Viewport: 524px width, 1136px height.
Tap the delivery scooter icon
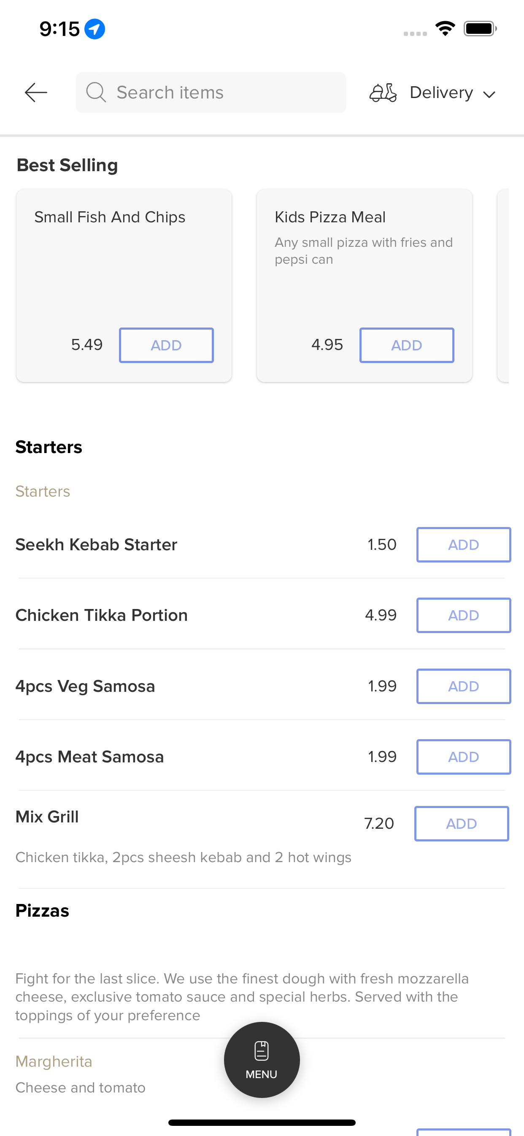point(383,93)
